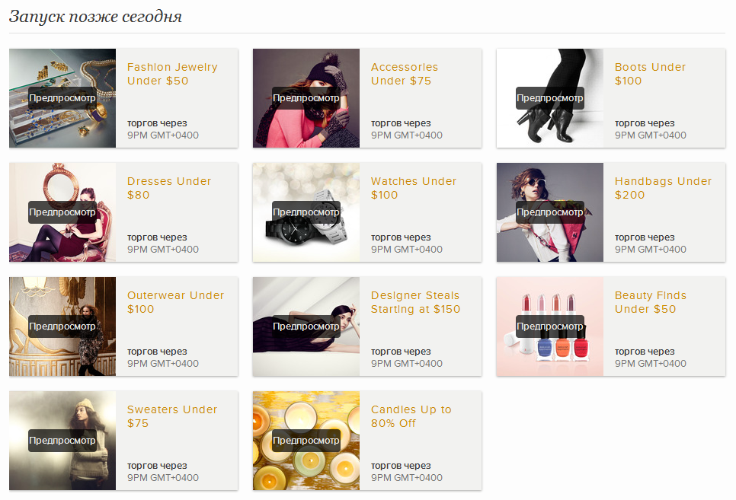Image resolution: width=736 pixels, height=500 pixels.
Task: Preview the watches sale via Предпросмотр
Action: pyautogui.click(x=306, y=212)
